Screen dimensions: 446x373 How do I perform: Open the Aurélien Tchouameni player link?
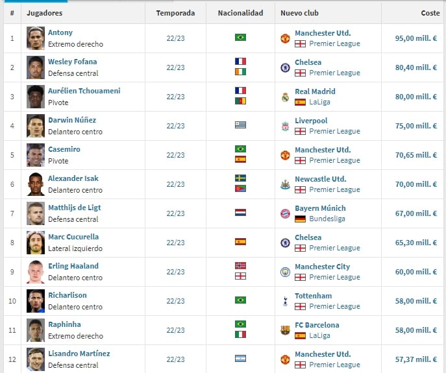coord(84,91)
